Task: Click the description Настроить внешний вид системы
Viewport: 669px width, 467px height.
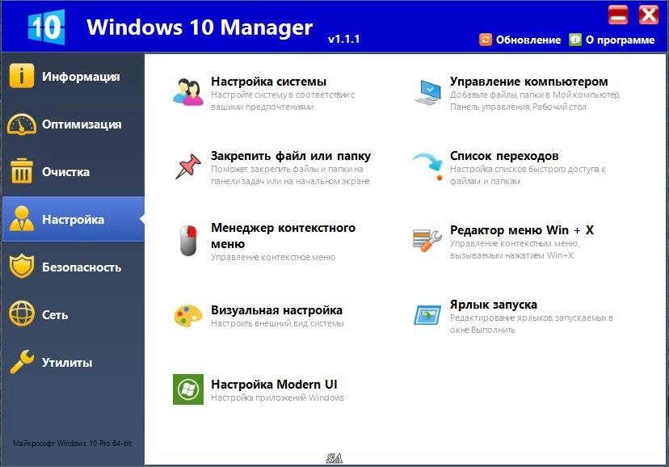Action: point(277,324)
